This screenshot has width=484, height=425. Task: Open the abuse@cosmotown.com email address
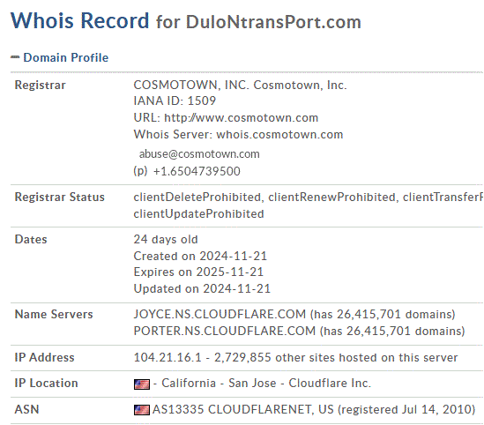coord(199,154)
